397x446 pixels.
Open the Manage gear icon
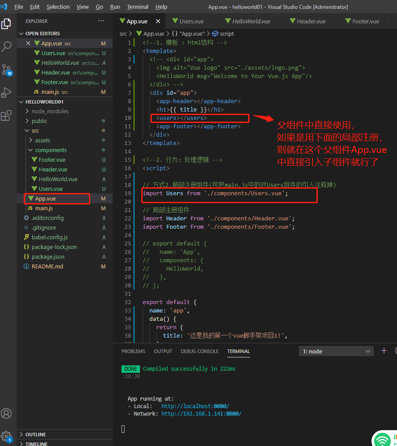6,437
